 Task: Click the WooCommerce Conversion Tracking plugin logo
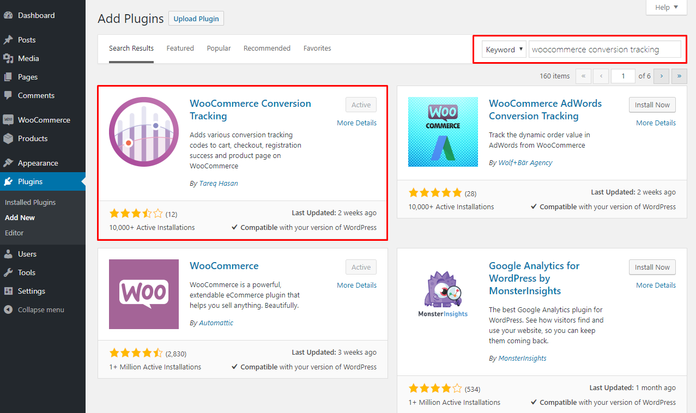144,132
